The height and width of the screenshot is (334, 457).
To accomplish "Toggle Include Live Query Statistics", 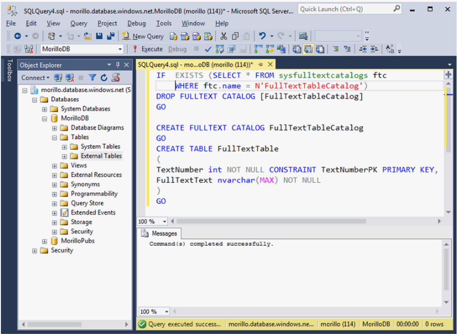I will tap(270, 49).
